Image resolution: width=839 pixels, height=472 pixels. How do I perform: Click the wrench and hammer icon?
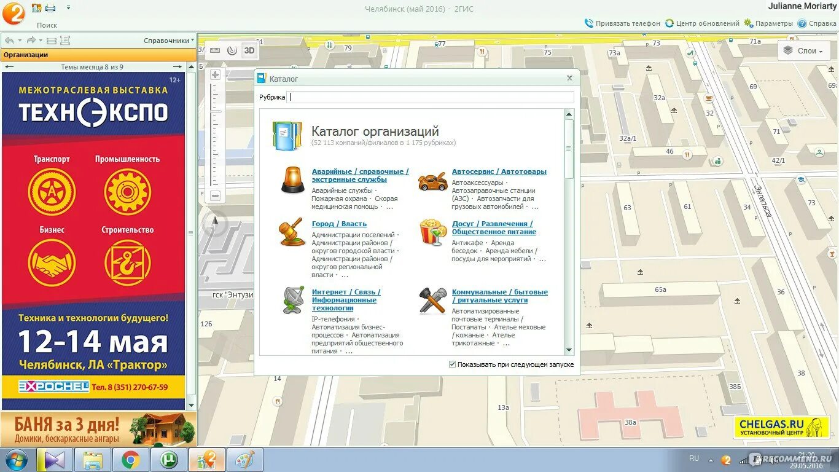click(433, 301)
